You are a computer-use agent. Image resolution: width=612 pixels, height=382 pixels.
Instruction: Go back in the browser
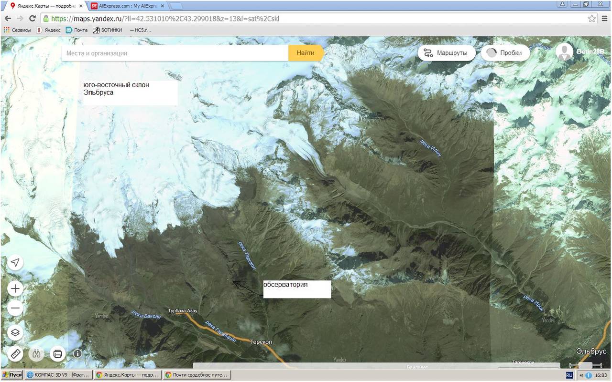[x=8, y=19]
